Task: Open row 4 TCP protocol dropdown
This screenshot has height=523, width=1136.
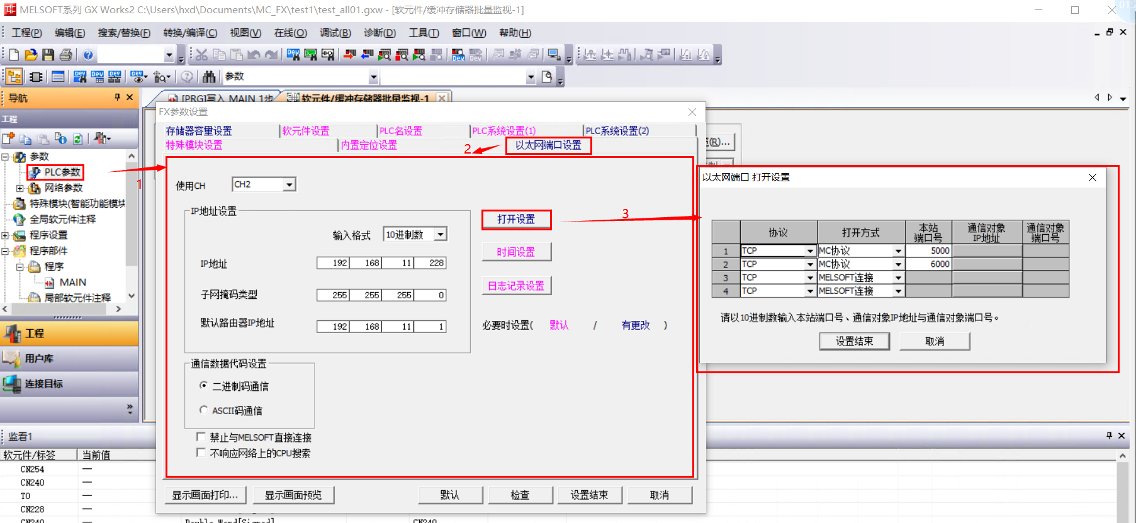Action: coord(810,291)
